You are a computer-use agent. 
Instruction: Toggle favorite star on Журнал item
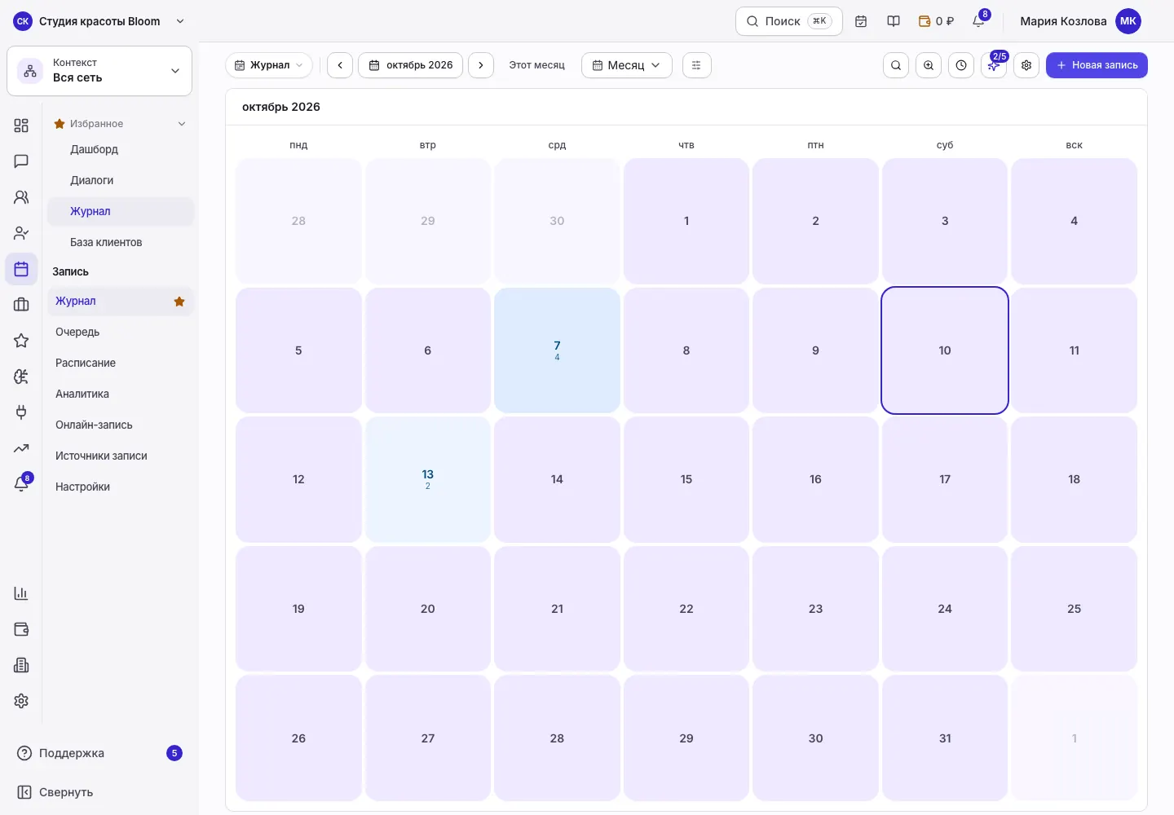(x=179, y=302)
